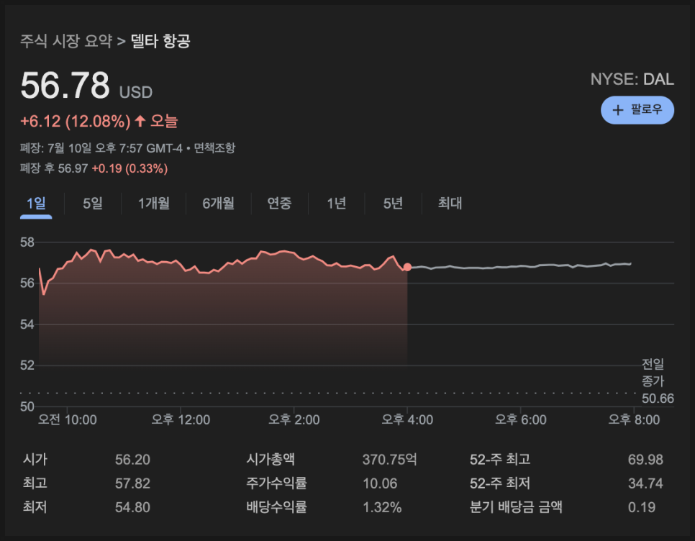Click the 52-주 최고 label
Viewport: 695px width, 541px height.
[500, 459]
